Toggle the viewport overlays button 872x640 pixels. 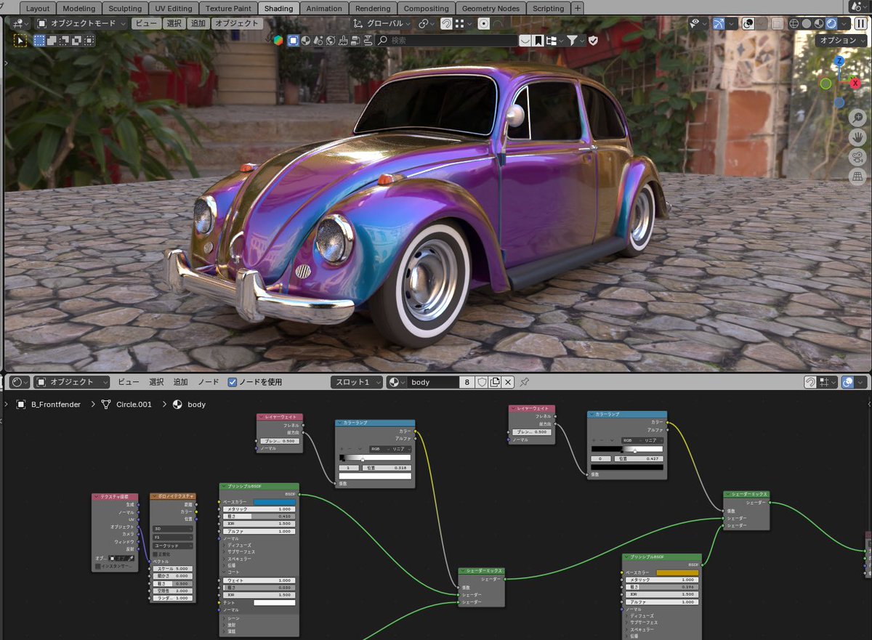(748, 23)
